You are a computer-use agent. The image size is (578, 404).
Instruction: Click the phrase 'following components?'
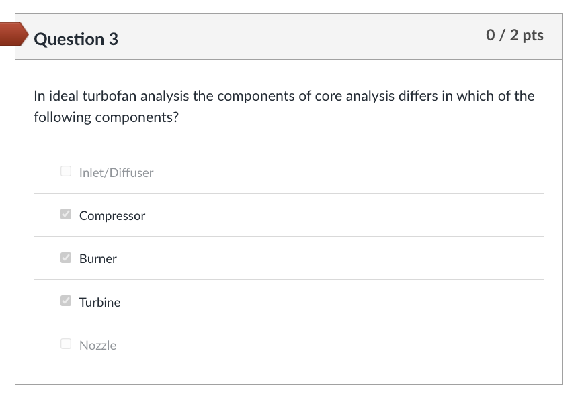click(x=106, y=118)
